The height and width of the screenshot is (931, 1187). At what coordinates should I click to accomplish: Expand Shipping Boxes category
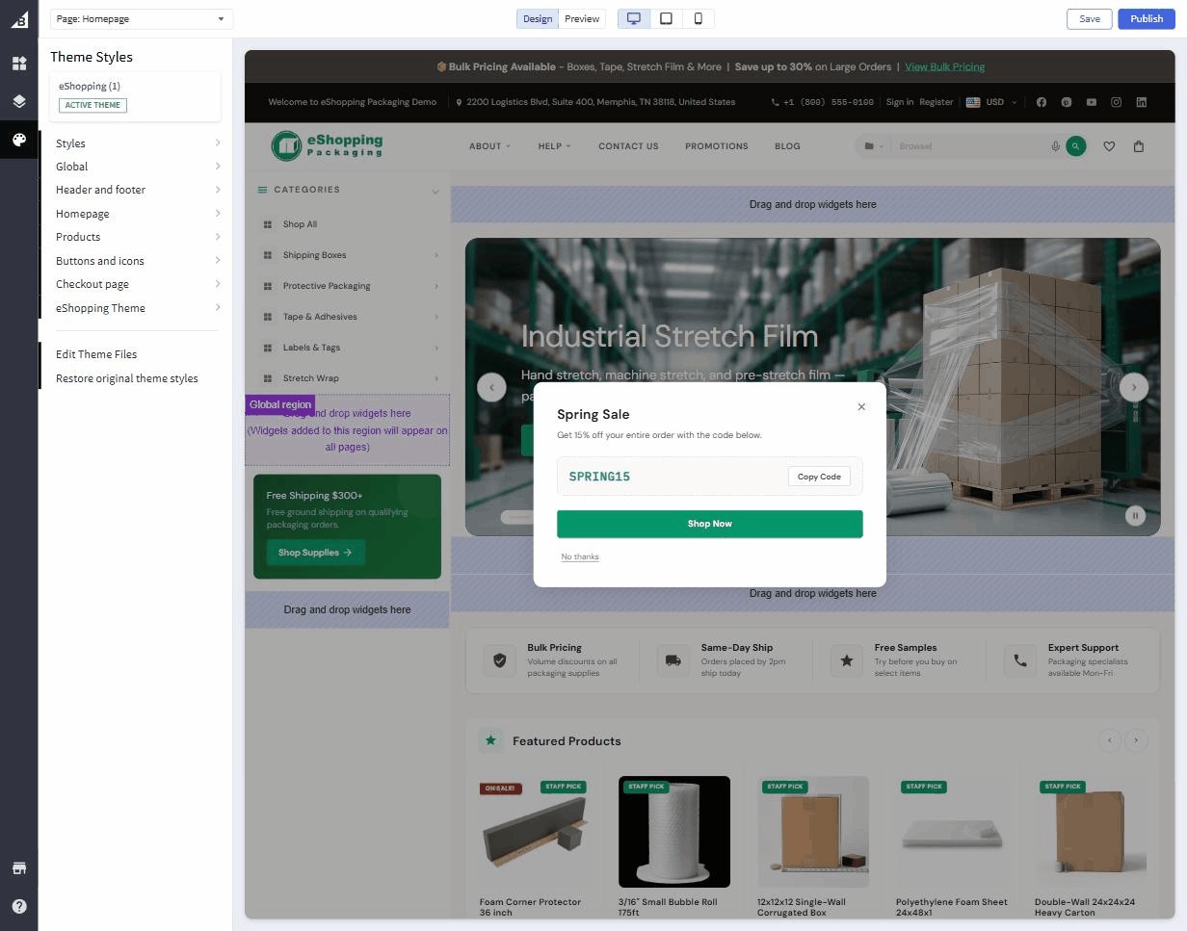pyautogui.click(x=436, y=255)
